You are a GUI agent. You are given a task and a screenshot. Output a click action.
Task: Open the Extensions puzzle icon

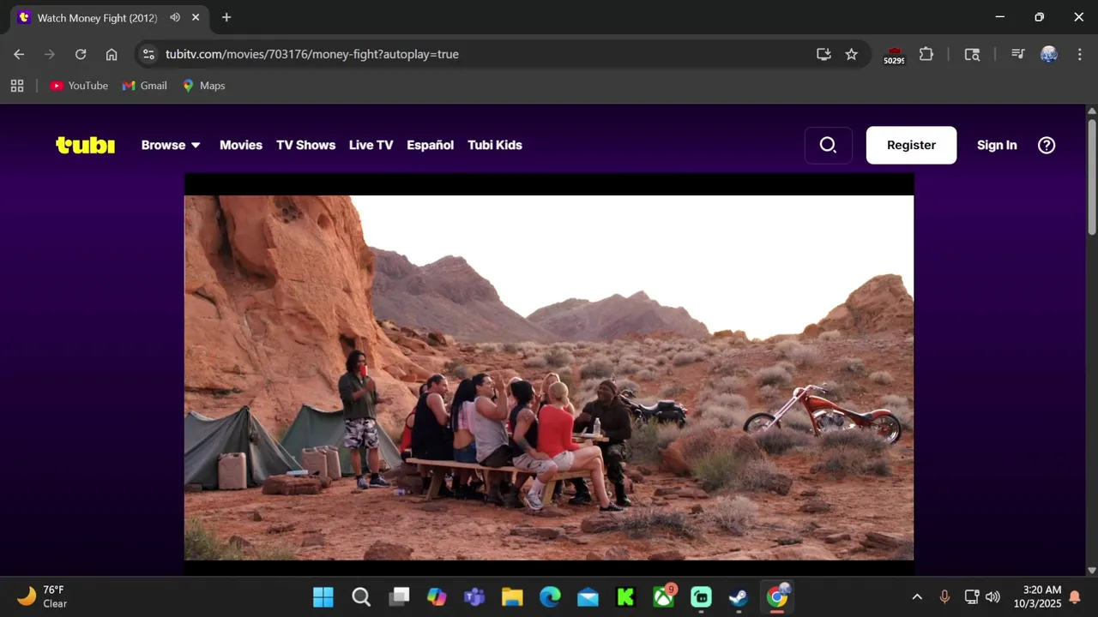pos(926,54)
